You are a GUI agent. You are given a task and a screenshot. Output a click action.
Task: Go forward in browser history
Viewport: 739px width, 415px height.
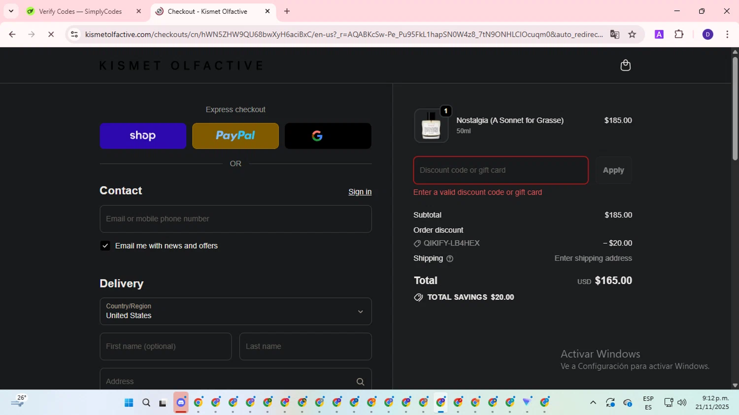coord(32,34)
